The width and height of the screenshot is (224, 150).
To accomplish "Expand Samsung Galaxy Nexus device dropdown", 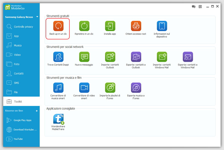I will pos(37,17).
